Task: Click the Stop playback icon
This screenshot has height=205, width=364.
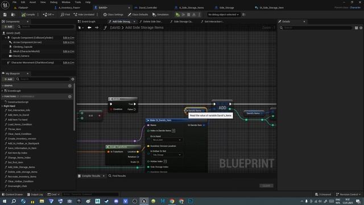Action: click(189, 15)
